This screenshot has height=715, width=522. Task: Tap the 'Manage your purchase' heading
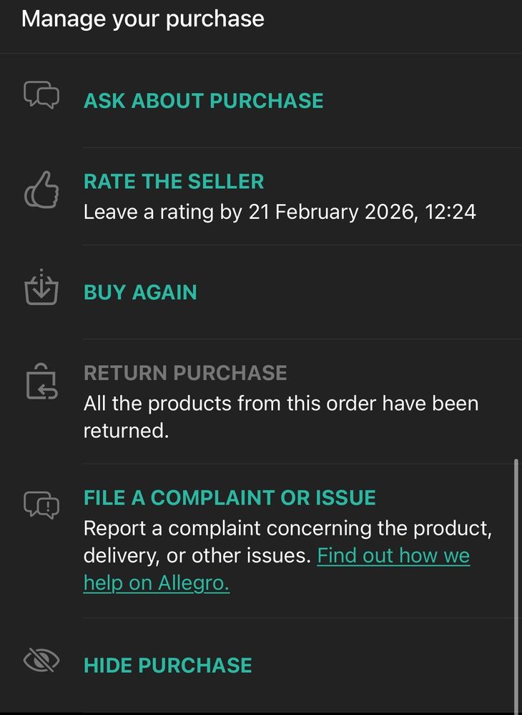click(143, 19)
